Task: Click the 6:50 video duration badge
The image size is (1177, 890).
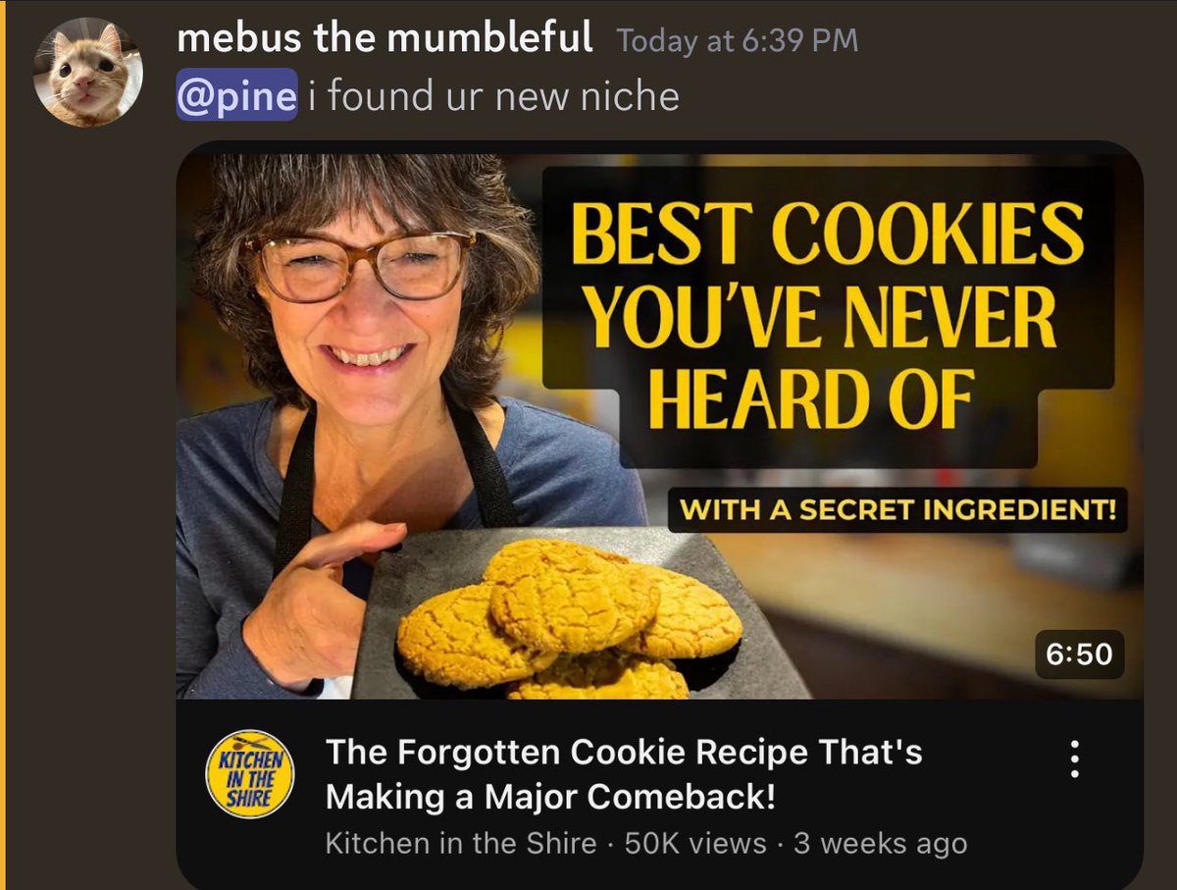Action: (x=1079, y=654)
